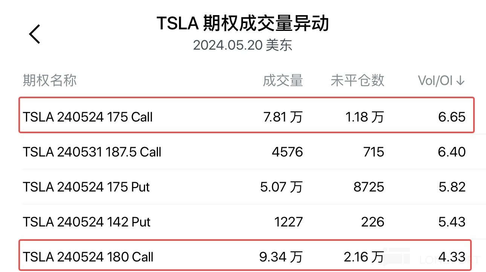The image size is (486, 272).
Task: Click the page title TSLA 期权成交量异动
Action: (x=243, y=24)
